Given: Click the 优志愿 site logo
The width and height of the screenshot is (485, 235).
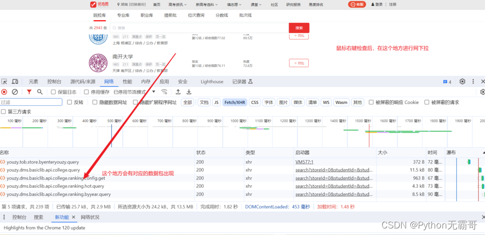Looking at the screenshot, I should (100, 5).
